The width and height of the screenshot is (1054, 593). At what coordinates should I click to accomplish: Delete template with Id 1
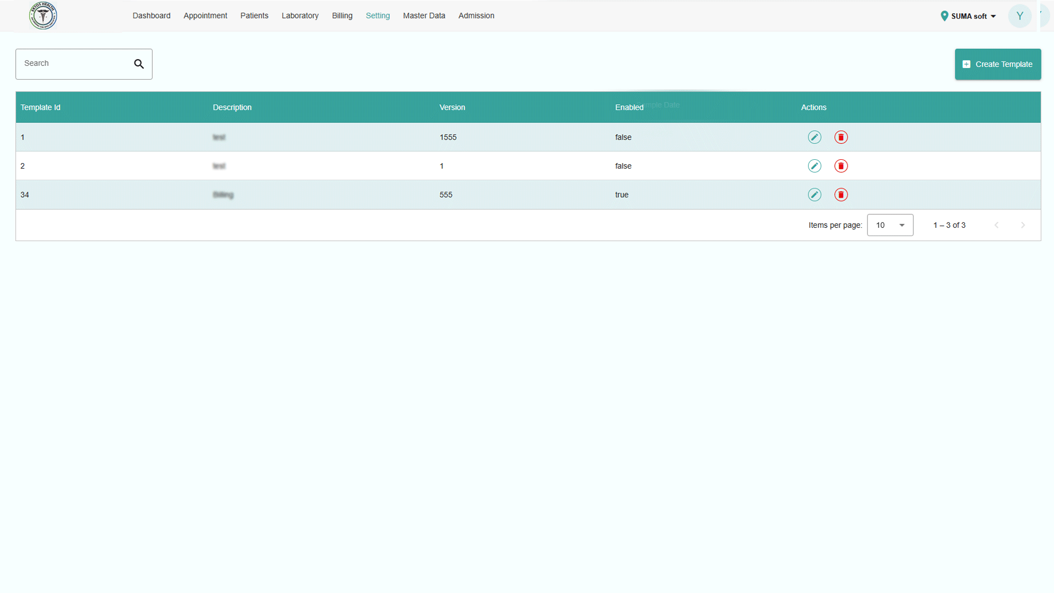tap(840, 137)
